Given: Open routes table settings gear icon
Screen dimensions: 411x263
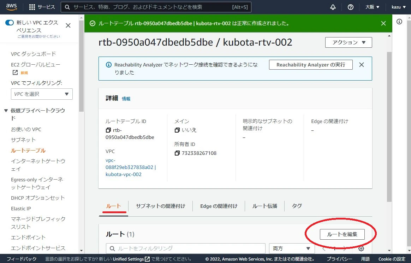Looking at the screenshot, I should [x=361, y=249].
